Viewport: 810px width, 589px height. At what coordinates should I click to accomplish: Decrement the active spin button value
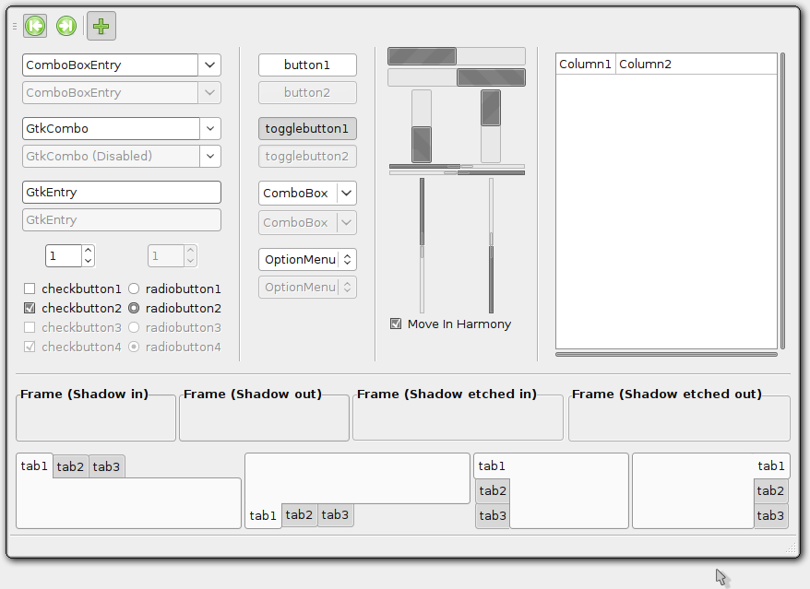(89, 261)
